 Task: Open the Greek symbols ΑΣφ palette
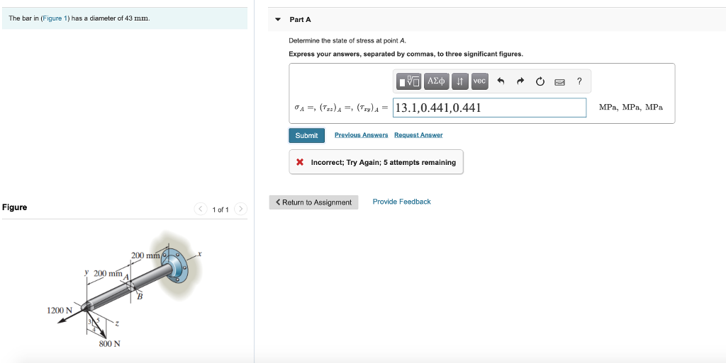(x=436, y=81)
